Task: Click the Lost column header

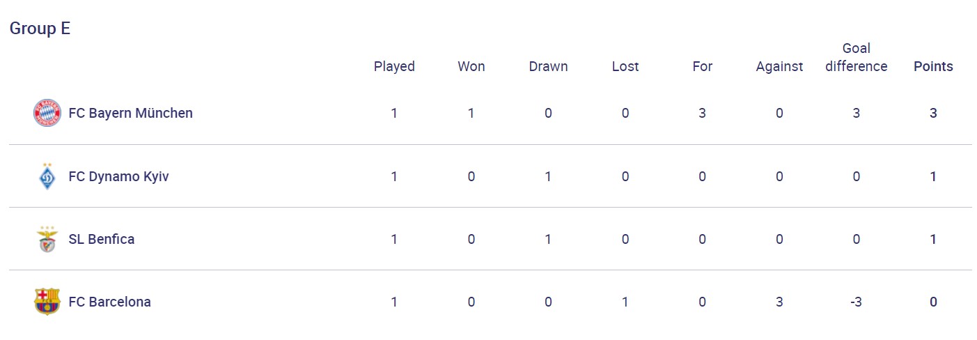Action: pyautogui.click(x=625, y=66)
